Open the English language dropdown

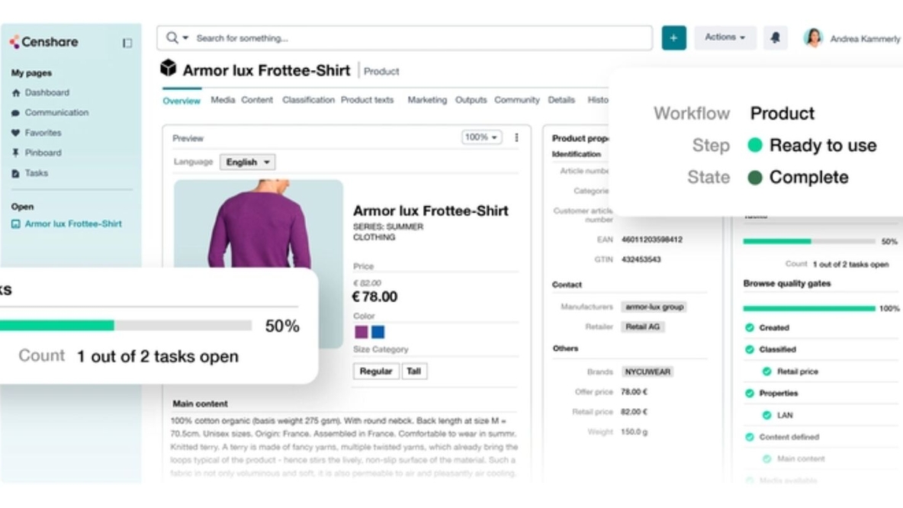point(248,162)
